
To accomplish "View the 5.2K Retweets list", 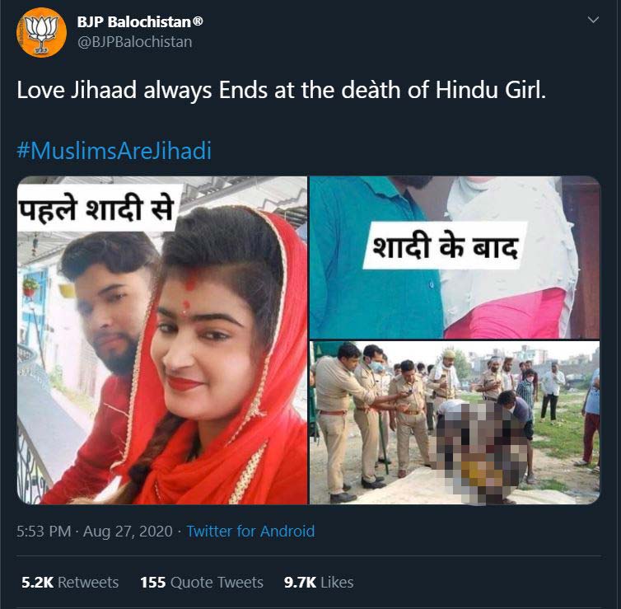I will [70, 583].
